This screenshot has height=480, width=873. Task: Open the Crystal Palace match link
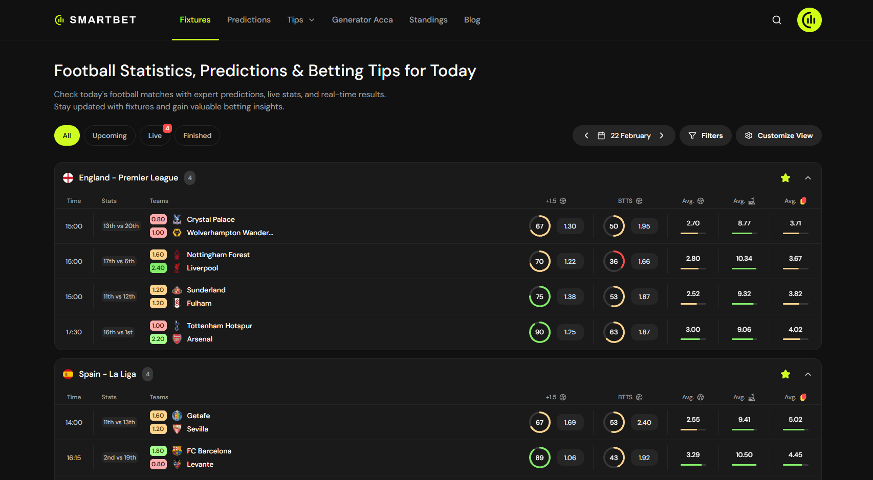(211, 219)
